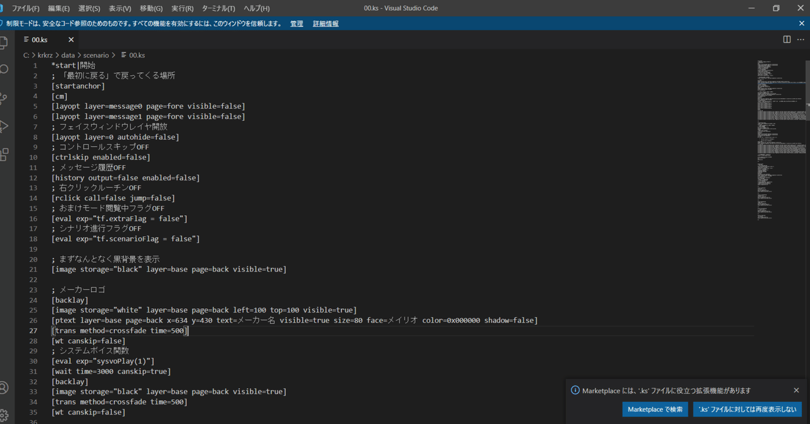The width and height of the screenshot is (810, 424).
Task: Click the 詳細情報 link in banner
Action: tap(325, 23)
